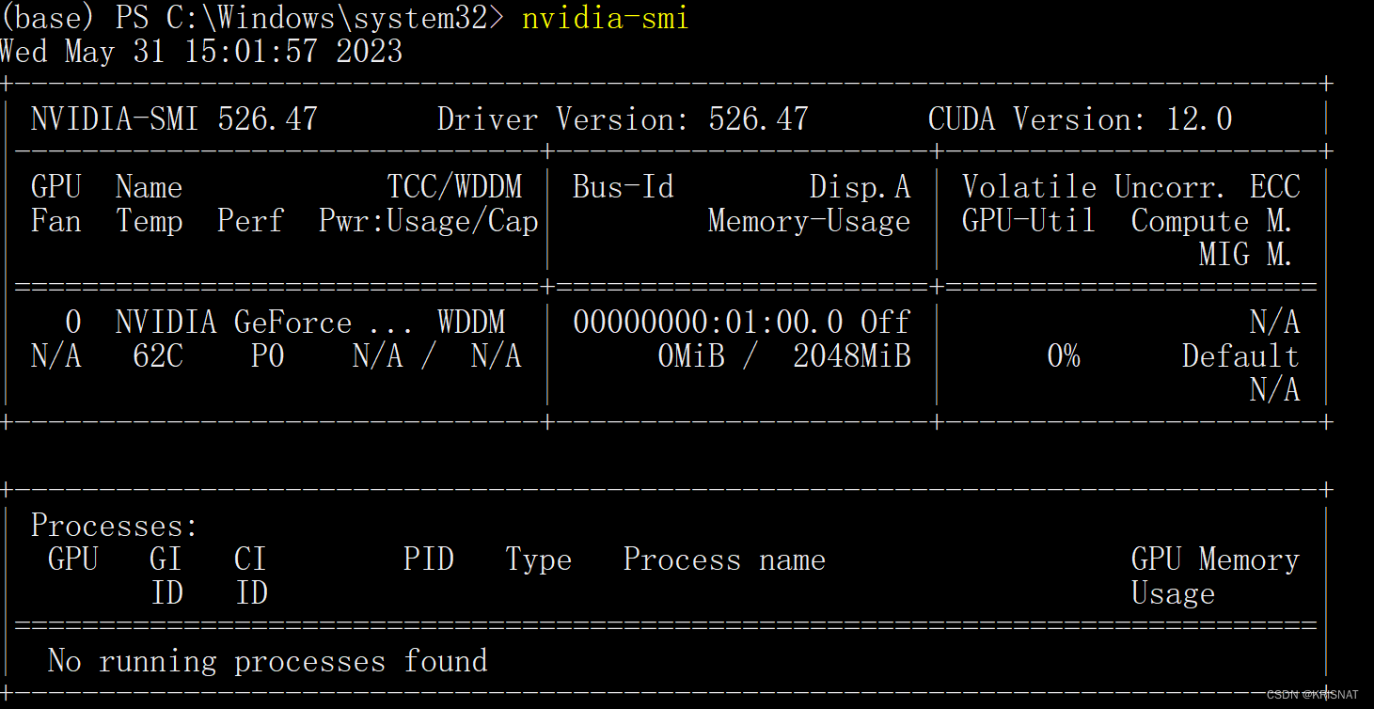Viewport: 1374px width, 709px height.
Task: Select the timestamp Wed May 31 15:01:57 2023
Action: pyautogui.click(x=201, y=51)
